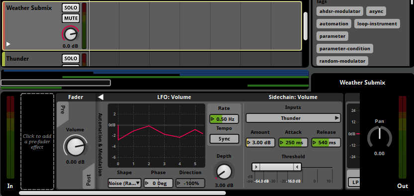Image resolution: width=414 pixels, height=196 pixels.
Task: Click the Sidechain Amount 3.00 dB field
Action: click(260, 143)
